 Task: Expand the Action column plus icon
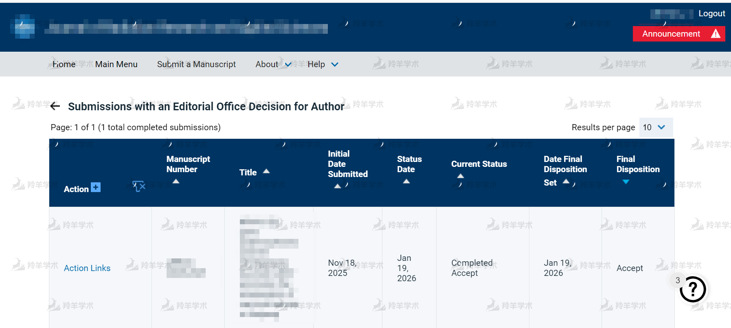(x=96, y=187)
